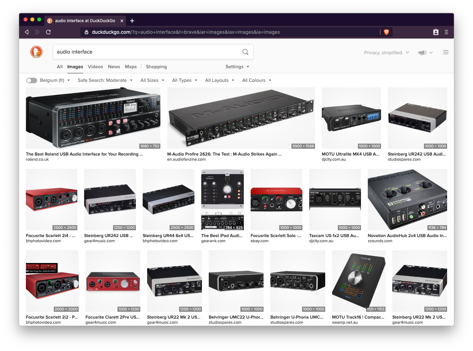The width and height of the screenshot is (473, 351).
Task: Click the DuckDuckGo logo
Action: tap(36, 52)
